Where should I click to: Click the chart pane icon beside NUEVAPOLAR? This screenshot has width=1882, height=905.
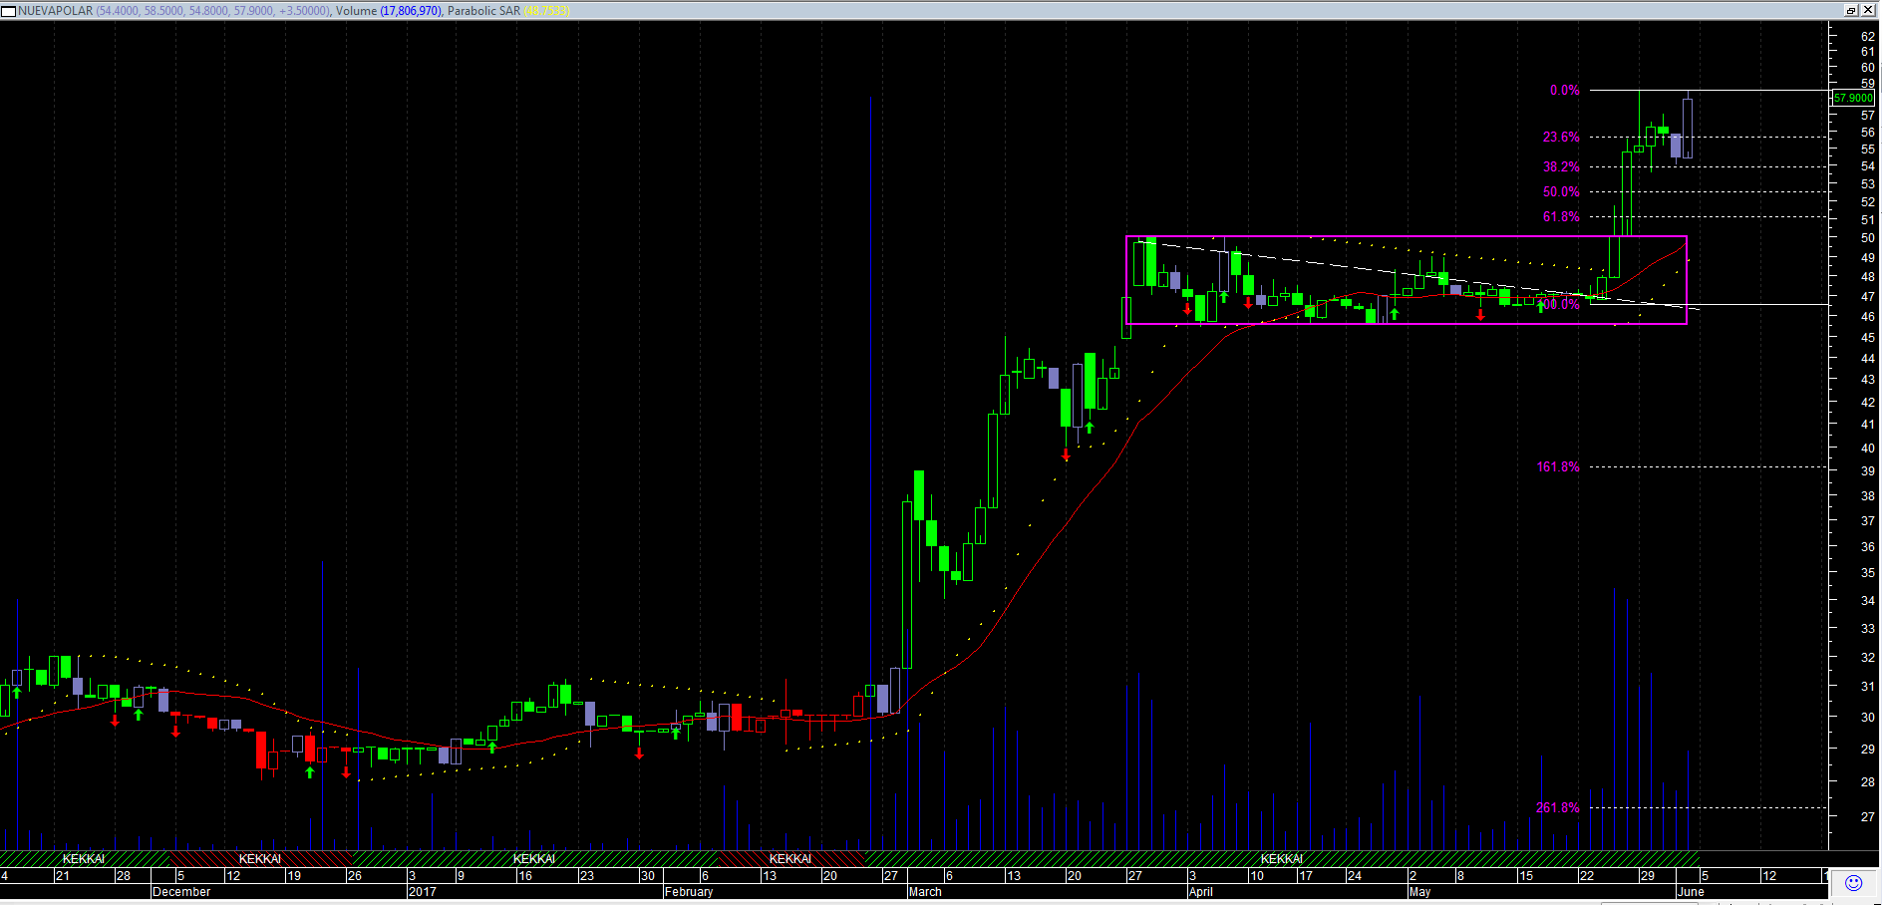click(x=8, y=11)
